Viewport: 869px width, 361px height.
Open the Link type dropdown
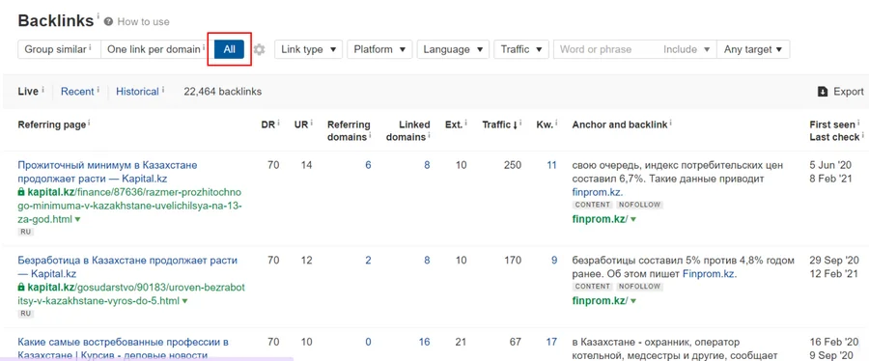(309, 49)
